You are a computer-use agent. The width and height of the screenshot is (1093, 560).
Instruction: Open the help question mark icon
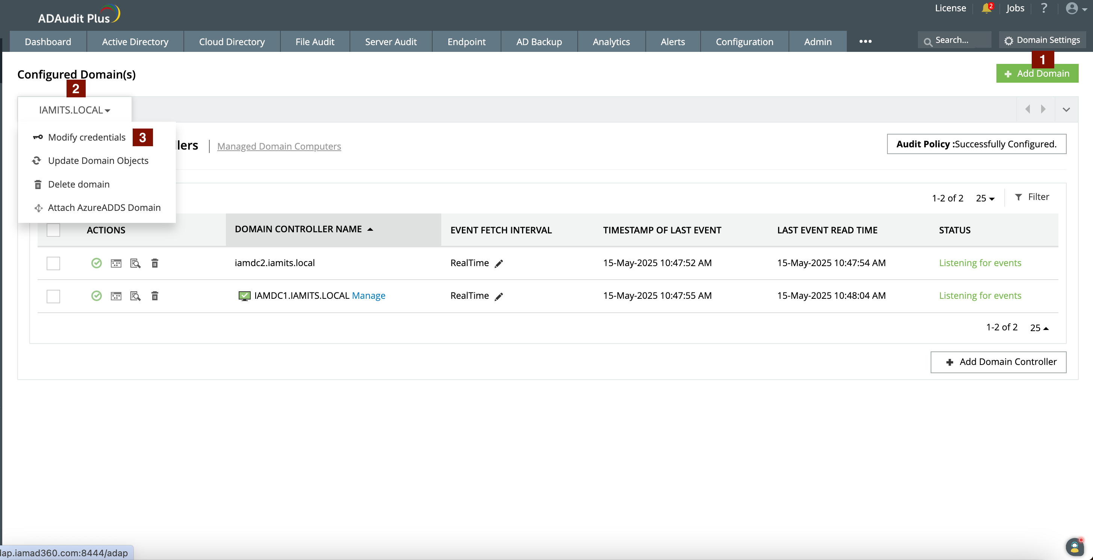tap(1044, 9)
